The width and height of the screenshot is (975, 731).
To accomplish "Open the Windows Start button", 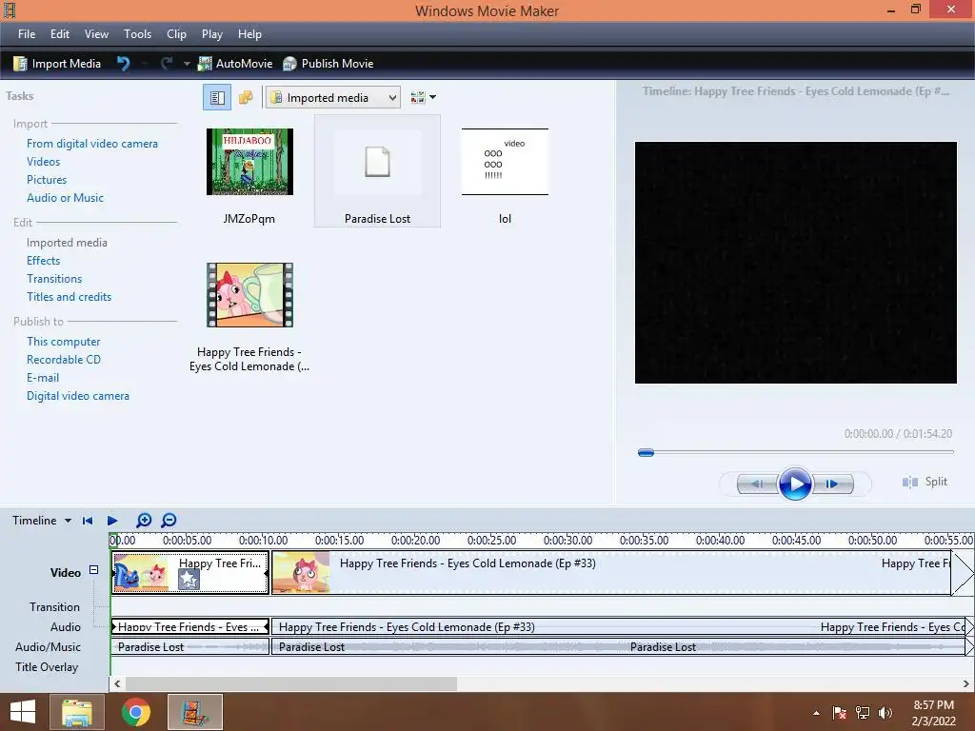I will tap(23, 712).
